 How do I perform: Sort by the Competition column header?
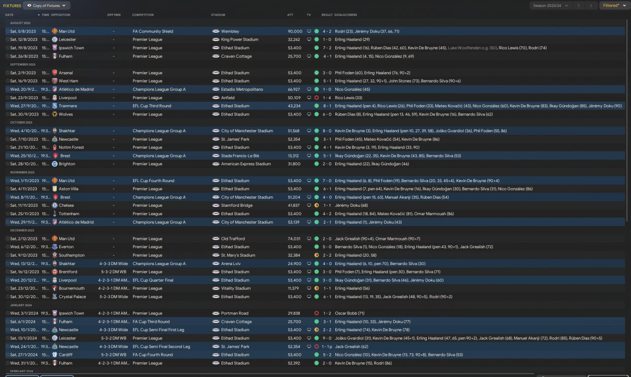point(143,15)
